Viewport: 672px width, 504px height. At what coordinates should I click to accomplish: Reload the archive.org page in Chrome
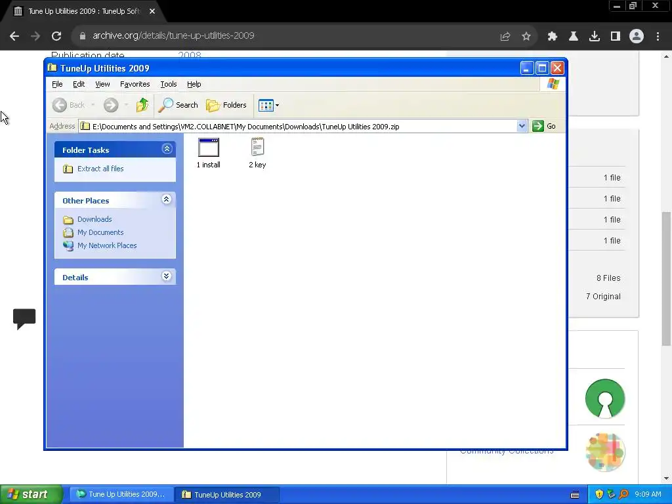point(56,36)
